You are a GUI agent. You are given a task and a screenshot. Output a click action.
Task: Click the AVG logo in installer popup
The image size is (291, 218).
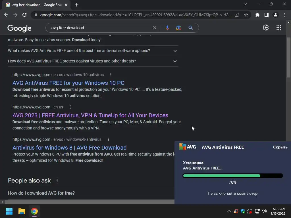coord(188,147)
